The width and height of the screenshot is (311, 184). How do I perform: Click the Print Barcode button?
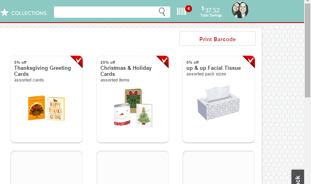point(217,39)
